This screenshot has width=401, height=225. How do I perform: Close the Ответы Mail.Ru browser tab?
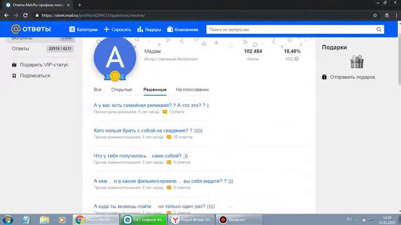68,5
